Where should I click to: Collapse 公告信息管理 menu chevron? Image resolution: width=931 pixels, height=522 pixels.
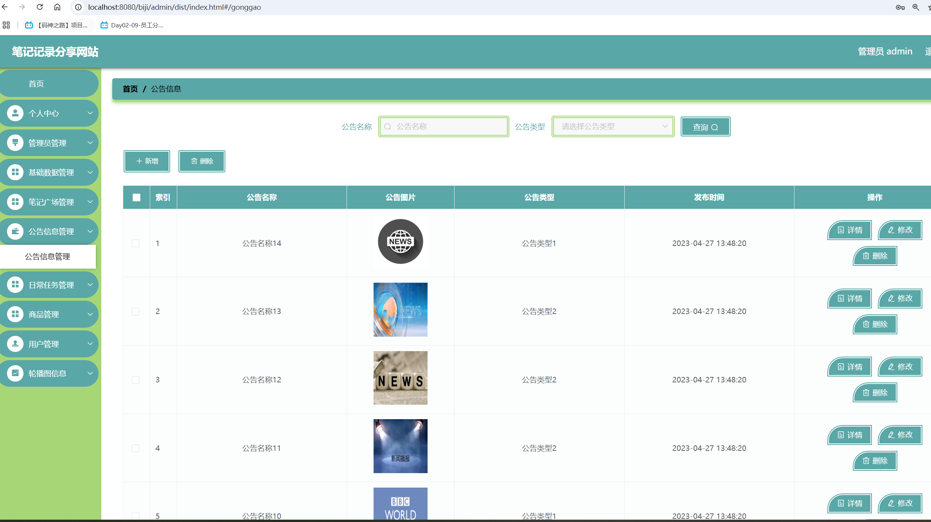(x=90, y=231)
